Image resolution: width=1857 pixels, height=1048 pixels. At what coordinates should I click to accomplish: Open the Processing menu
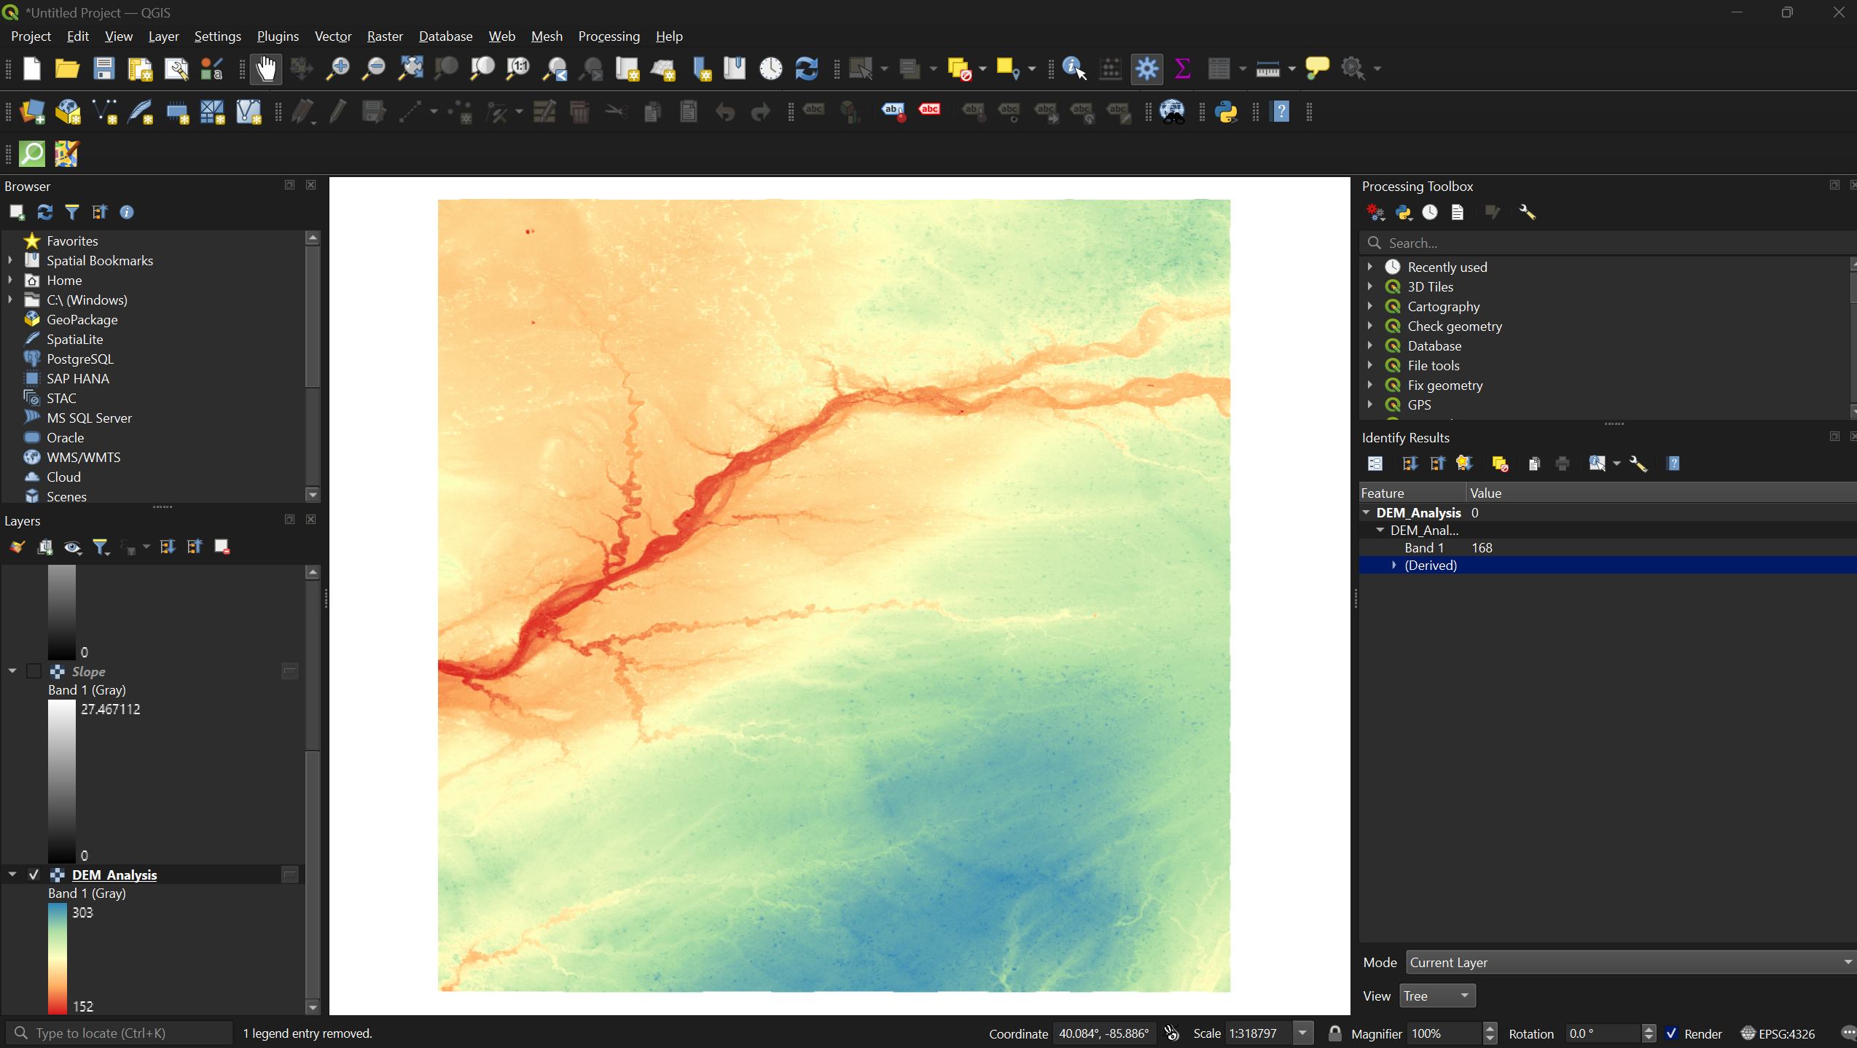609,36
